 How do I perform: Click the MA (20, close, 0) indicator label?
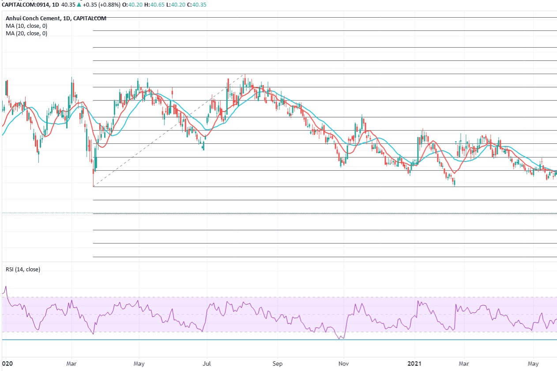(x=26, y=34)
